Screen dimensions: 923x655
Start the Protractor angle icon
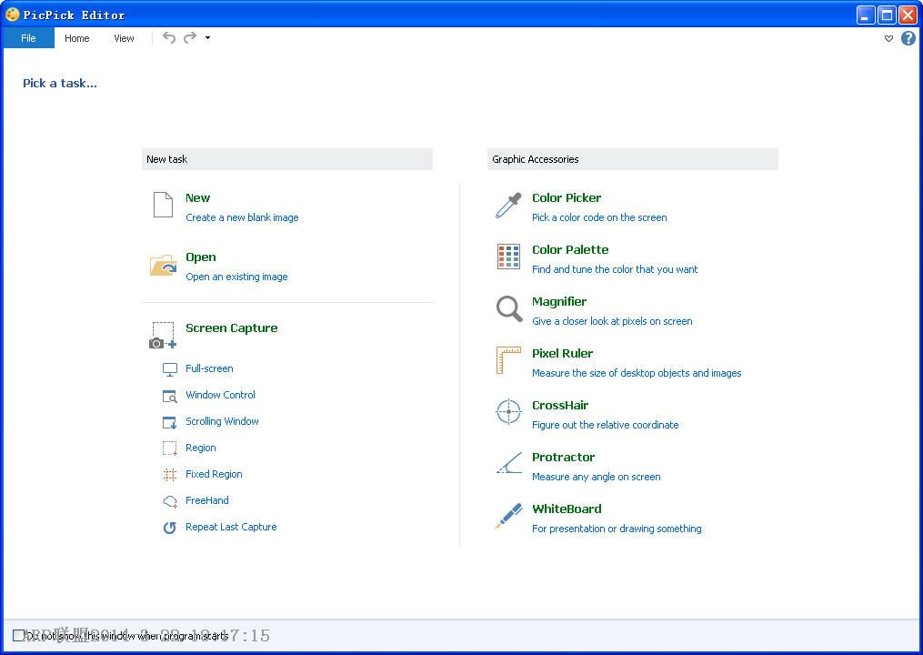(x=508, y=464)
